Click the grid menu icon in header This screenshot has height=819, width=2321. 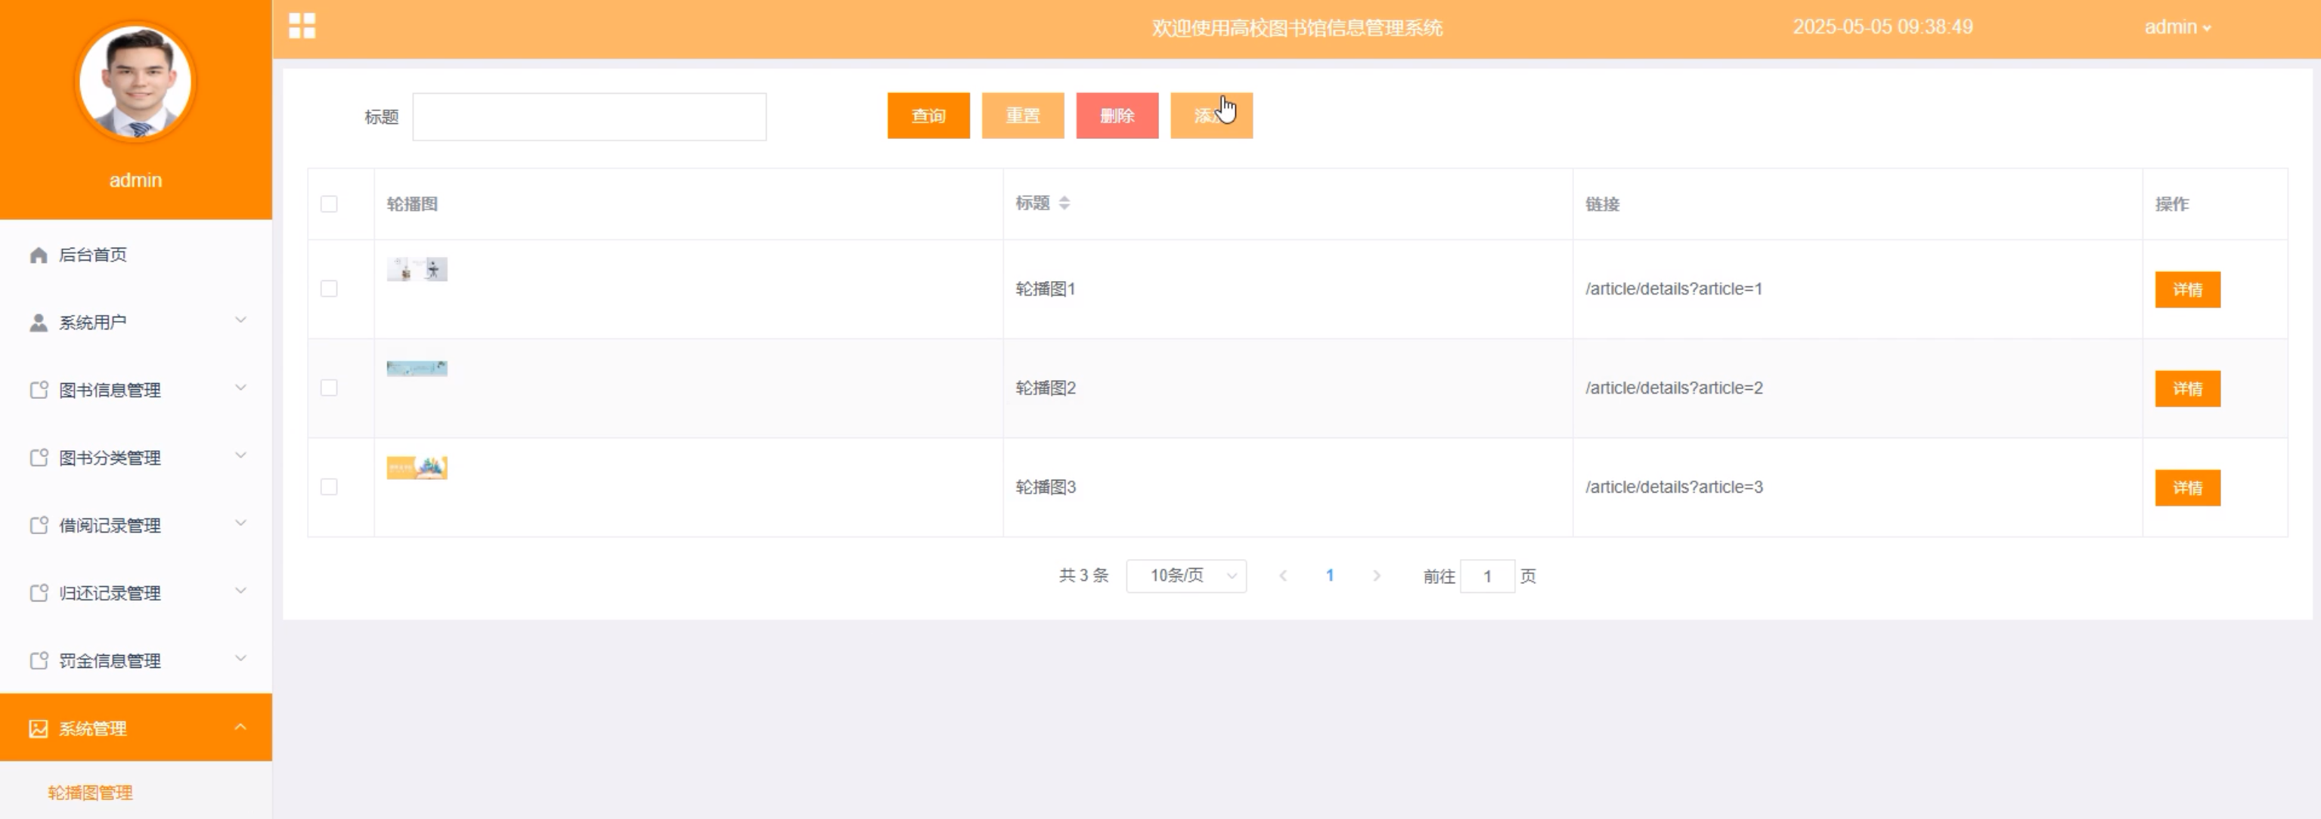coord(302,26)
